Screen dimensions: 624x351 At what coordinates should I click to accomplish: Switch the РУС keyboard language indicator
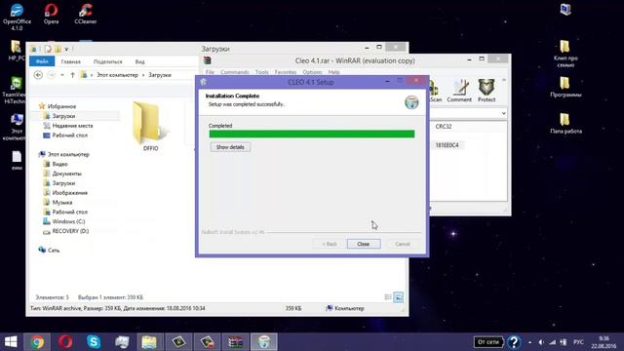tap(578, 342)
